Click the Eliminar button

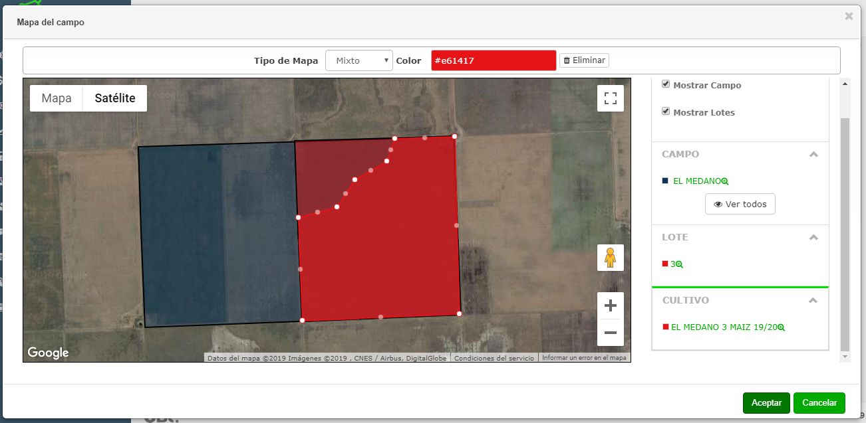584,60
